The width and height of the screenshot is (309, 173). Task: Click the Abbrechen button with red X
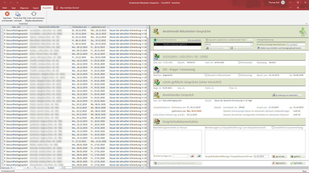[279, 163]
